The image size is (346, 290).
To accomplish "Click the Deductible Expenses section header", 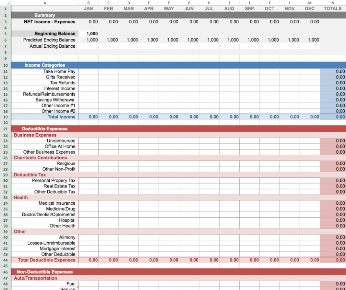I will point(44,129).
